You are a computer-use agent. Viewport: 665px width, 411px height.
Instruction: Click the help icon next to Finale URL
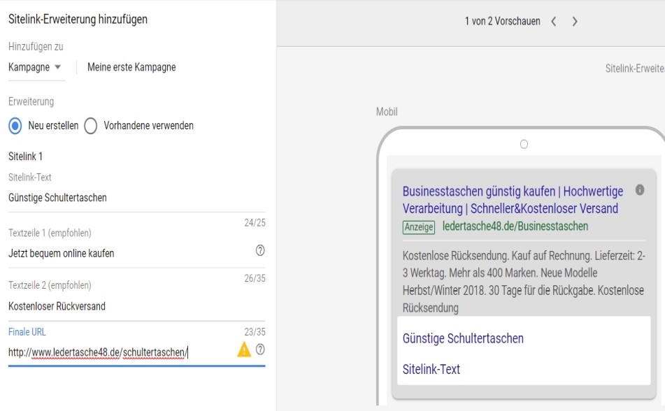tap(260, 350)
